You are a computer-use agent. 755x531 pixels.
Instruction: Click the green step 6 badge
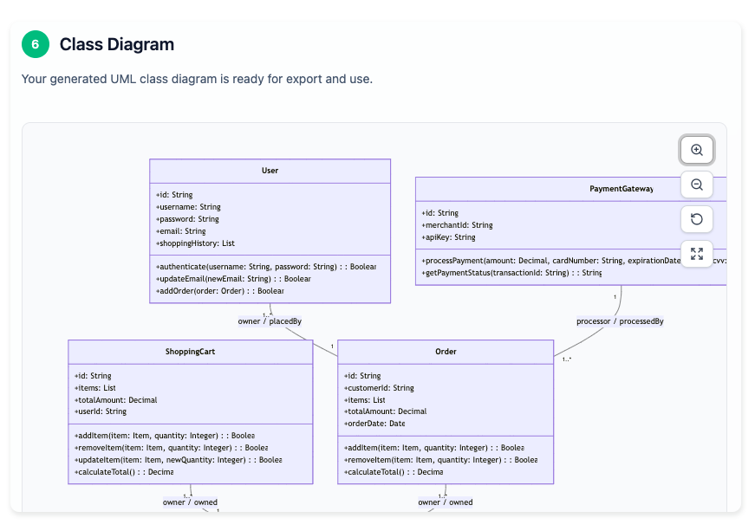(x=36, y=44)
